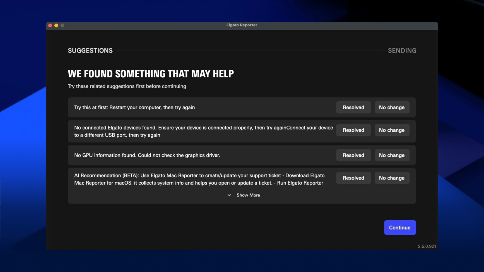Mark the GPU information suggestion as Resolved

[353, 155]
